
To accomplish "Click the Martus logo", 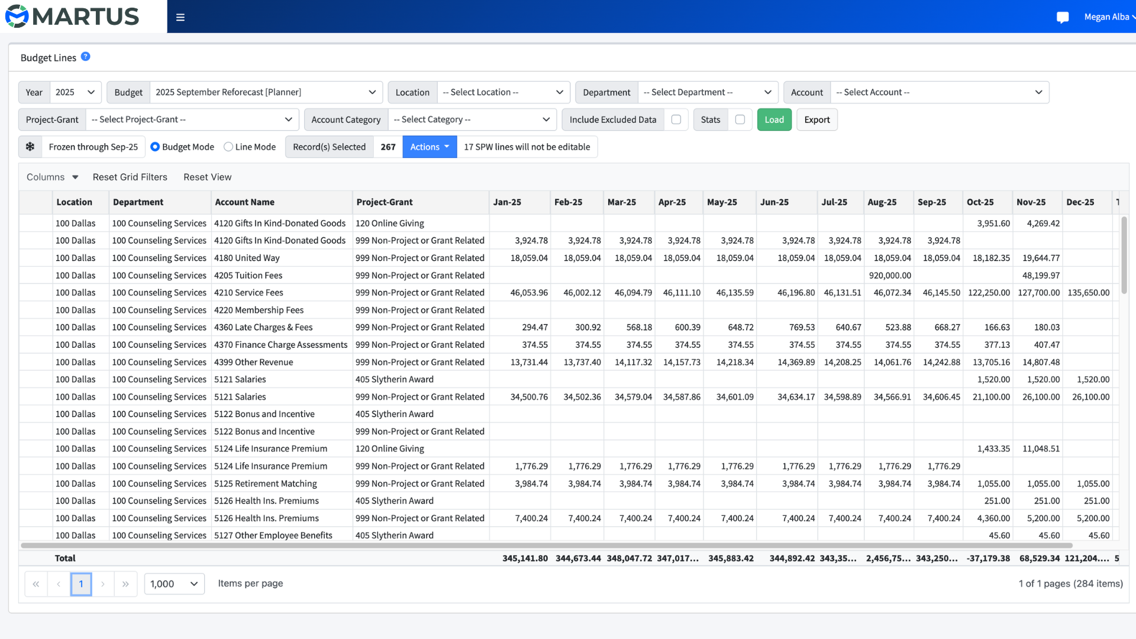I will coord(72,17).
